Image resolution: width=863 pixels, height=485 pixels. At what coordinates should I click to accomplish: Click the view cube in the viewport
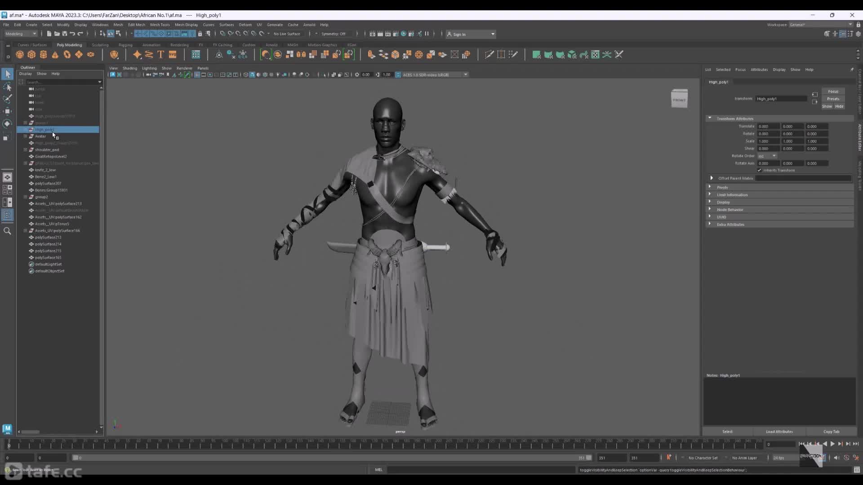click(679, 99)
